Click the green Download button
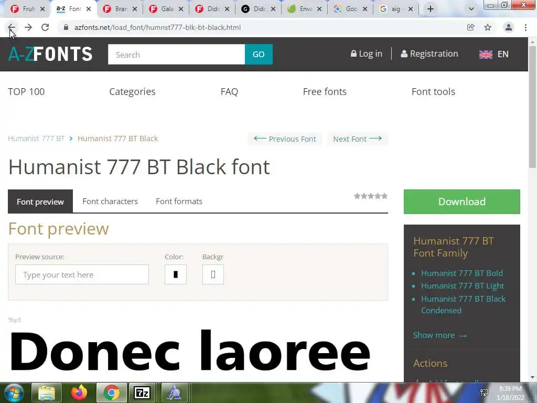Viewport: 537px width, 403px height. (x=461, y=201)
